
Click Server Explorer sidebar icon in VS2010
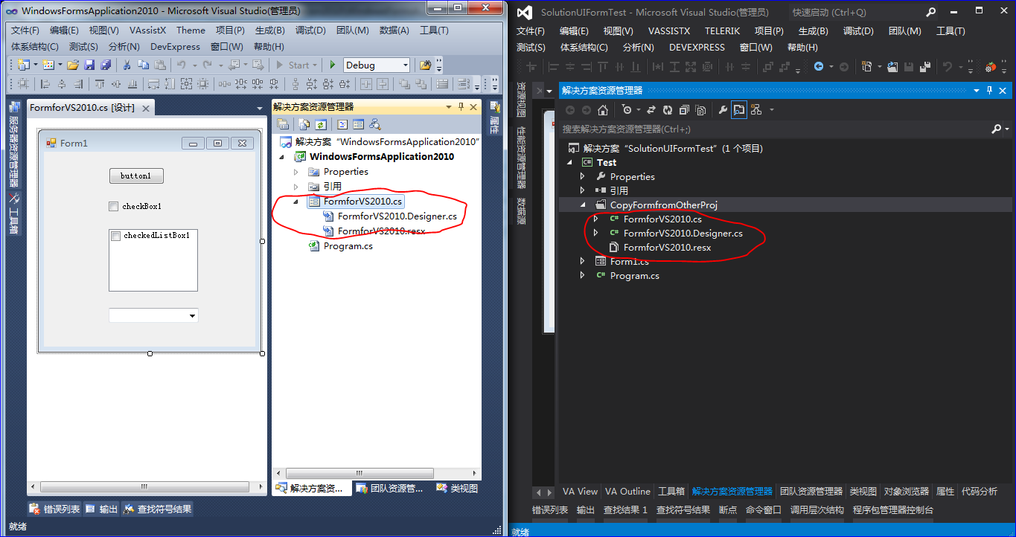tap(14, 106)
